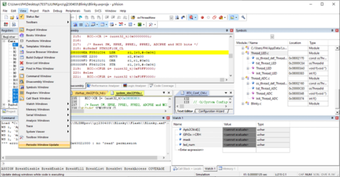Switch to the Configuration Wizard tab
The width and height of the screenshot is (340, 177).
[x=211, y=111]
